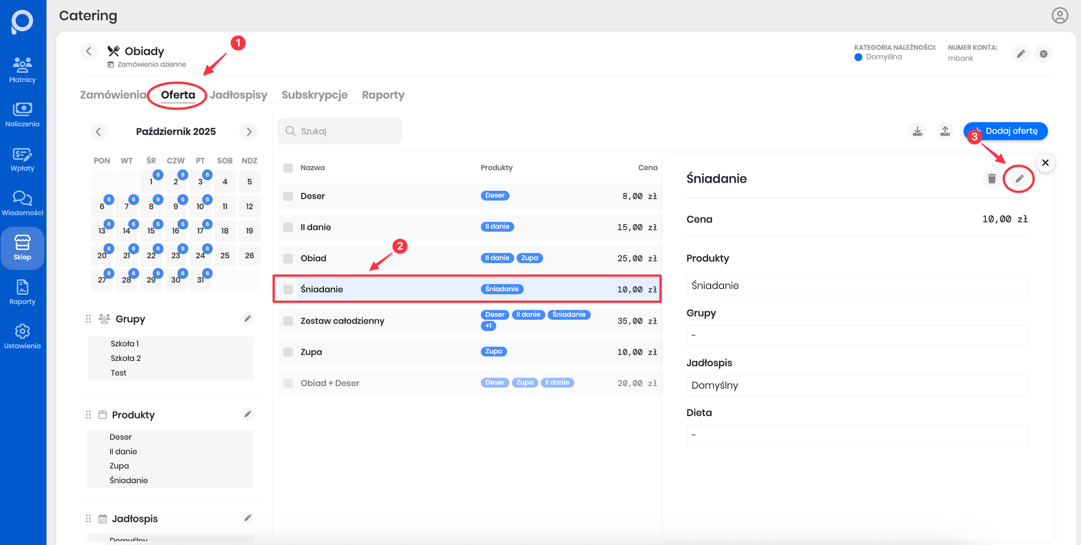Edit Śniadanie offer with pencil icon

click(x=1019, y=179)
